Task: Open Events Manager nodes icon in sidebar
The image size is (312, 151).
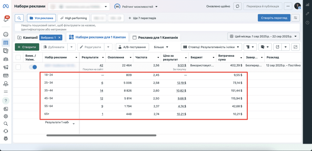Action: 6,83
